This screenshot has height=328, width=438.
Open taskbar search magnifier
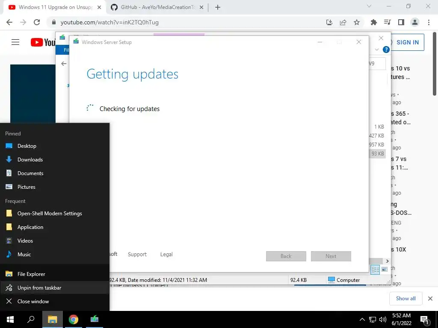(x=31, y=319)
